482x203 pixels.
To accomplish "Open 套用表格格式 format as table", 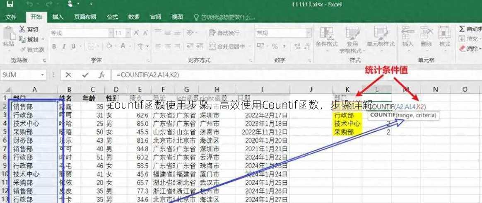I will pyautogui.click(x=352, y=40).
